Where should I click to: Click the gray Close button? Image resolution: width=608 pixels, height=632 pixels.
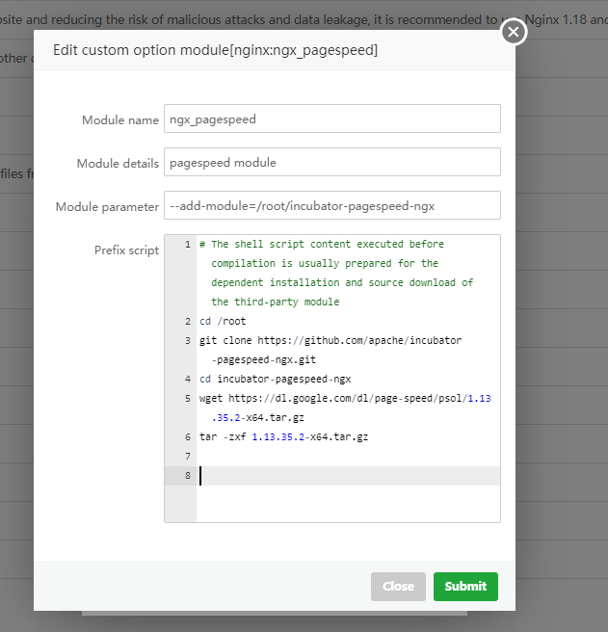pyautogui.click(x=398, y=586)
